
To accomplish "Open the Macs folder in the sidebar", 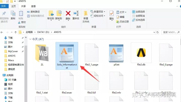I will click(11, 60).
